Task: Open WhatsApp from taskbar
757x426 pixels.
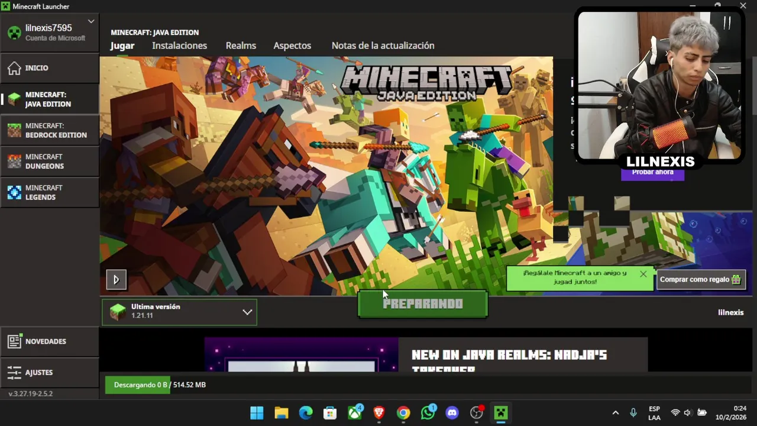Action: [428, 413]
